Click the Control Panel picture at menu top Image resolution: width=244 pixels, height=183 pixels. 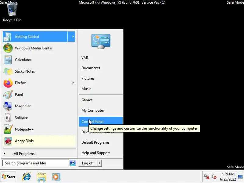point(101,41)
